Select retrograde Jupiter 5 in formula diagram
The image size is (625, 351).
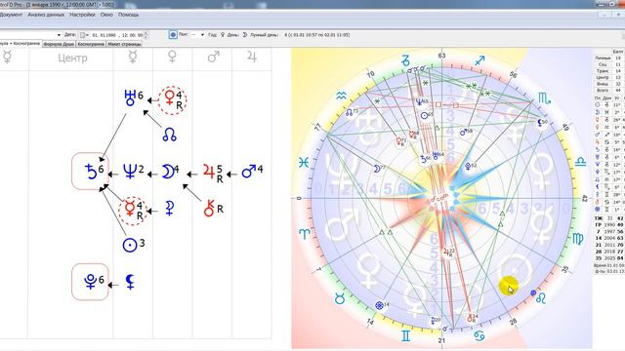(213, 173)
